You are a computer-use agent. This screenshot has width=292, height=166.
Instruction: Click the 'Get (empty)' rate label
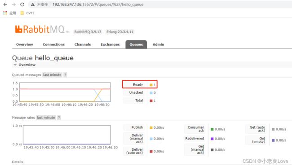click(x=258, y=140)
